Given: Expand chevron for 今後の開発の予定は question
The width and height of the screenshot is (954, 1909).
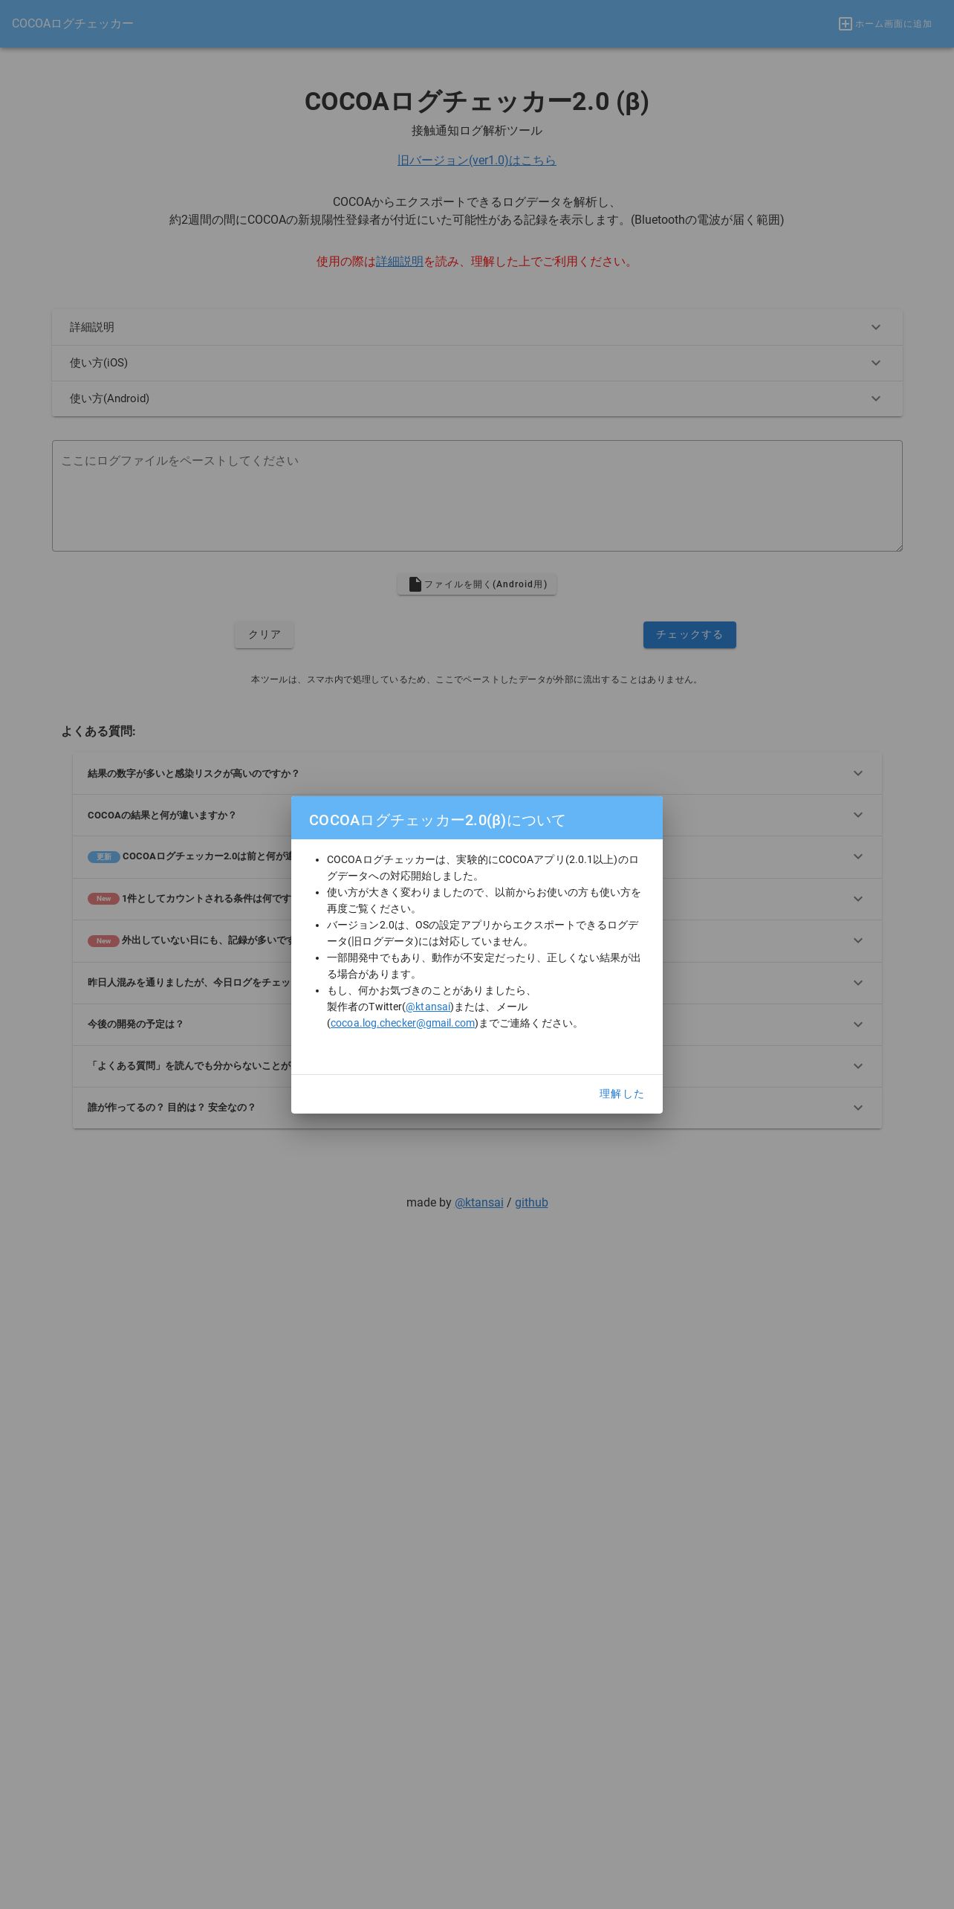Looking at the screenshot, I should [858, 1024].
